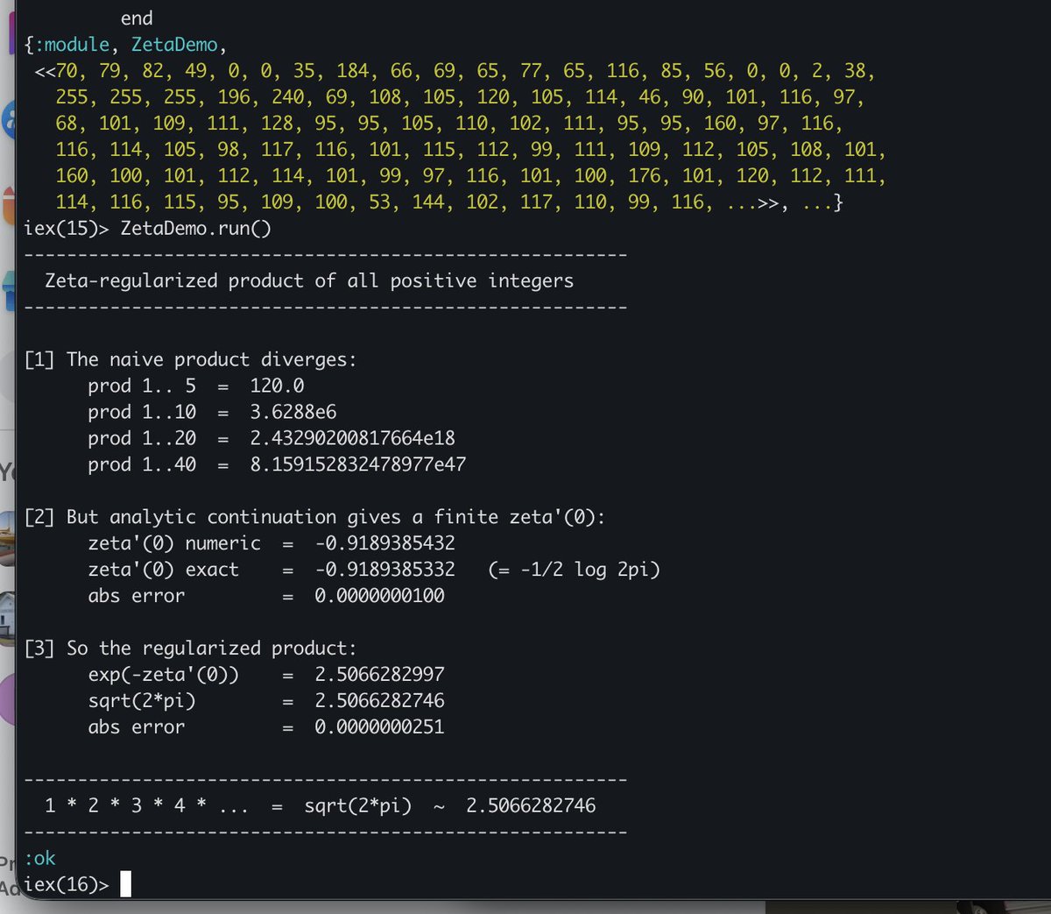The image size is (1051, 914).
Task: Click the "exp(-zeta'(0))" label
Action: click(x=164, y=675)
